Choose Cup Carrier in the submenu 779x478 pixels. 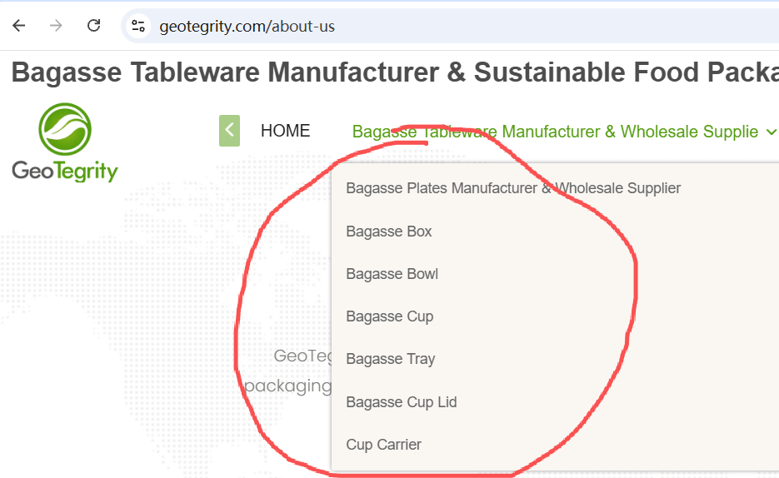tap(383, 445)
